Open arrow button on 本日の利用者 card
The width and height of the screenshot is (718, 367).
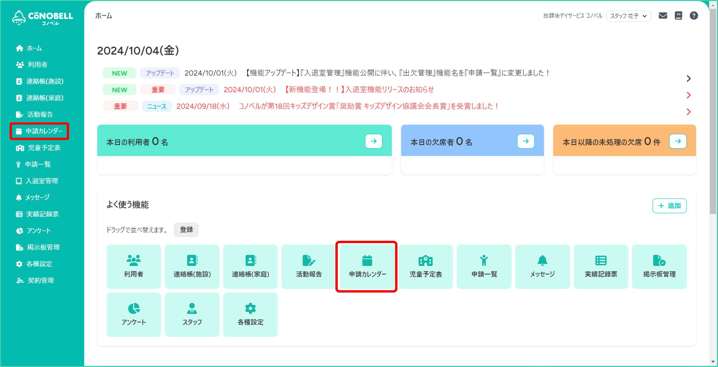(373, 141)
